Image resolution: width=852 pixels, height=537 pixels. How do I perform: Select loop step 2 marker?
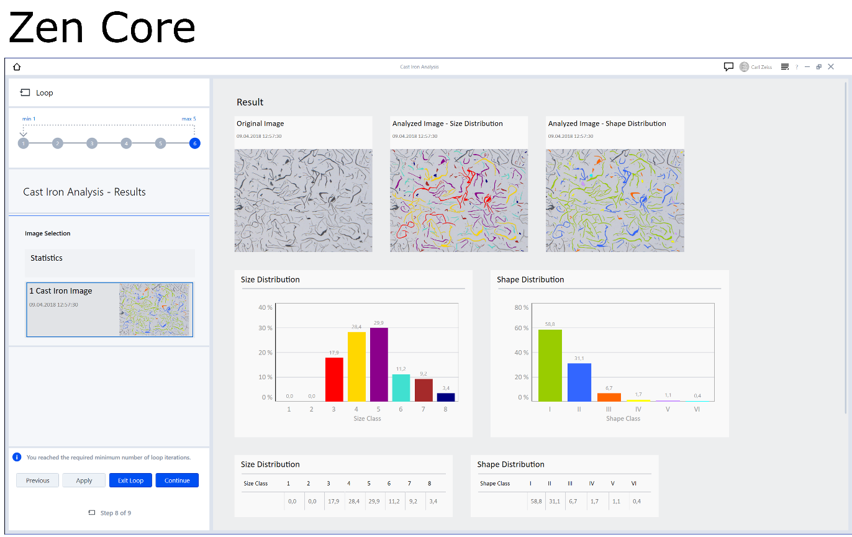pyautogui.click(x=58, y=143)
